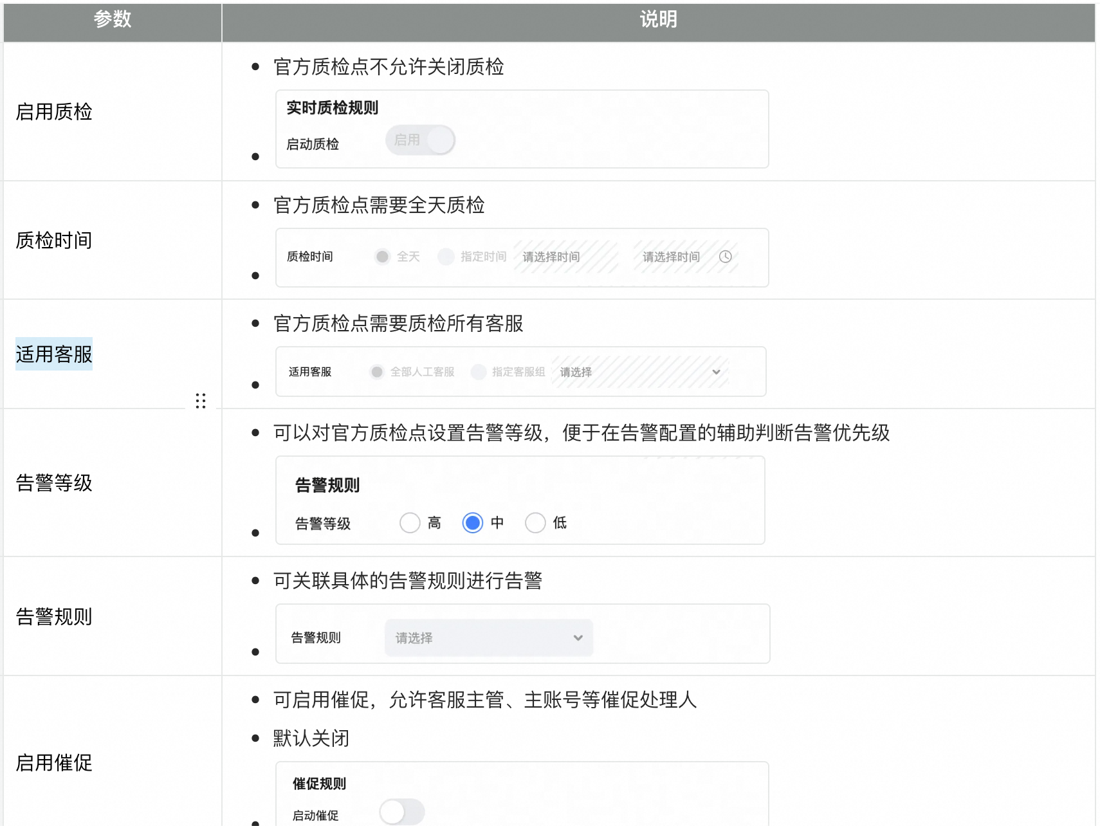The width and height of the screenshot is (1100, 826).
Task: Toggle the 启动催促 switch
Action: pos(402,812)
